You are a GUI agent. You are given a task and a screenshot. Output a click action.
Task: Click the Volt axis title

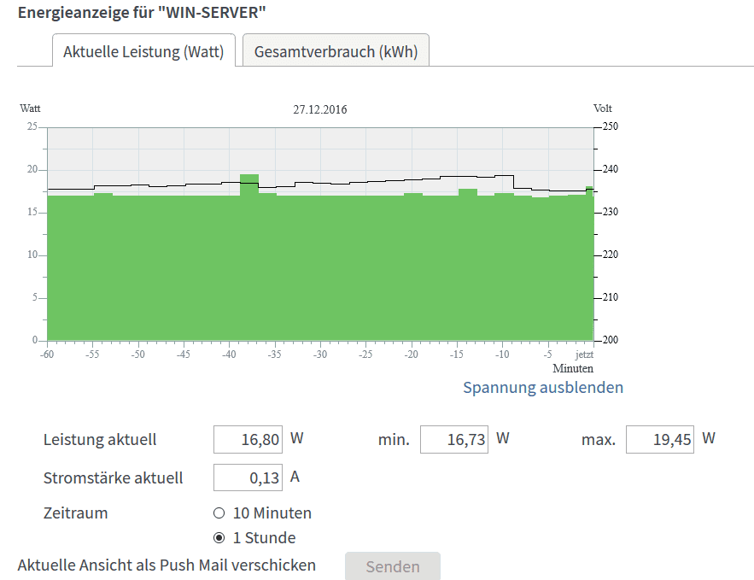pos(603,108)
